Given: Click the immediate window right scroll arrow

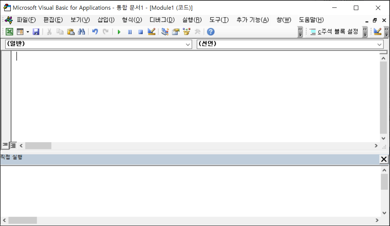Looking at the screenshot, I should [377, 220].
